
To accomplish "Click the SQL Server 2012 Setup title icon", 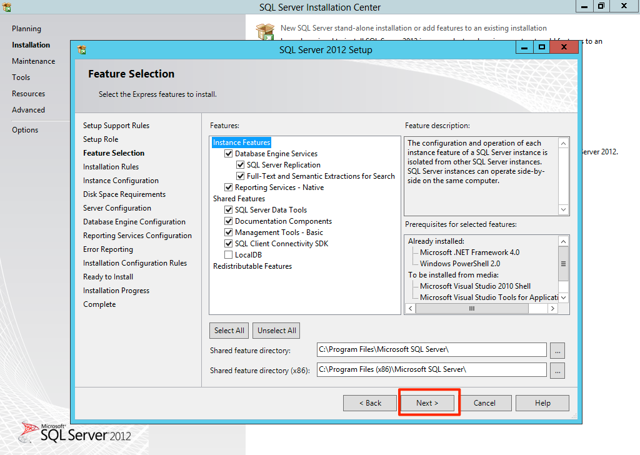I will pos(82,50).
